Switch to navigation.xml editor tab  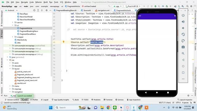[x=103, y=10]
